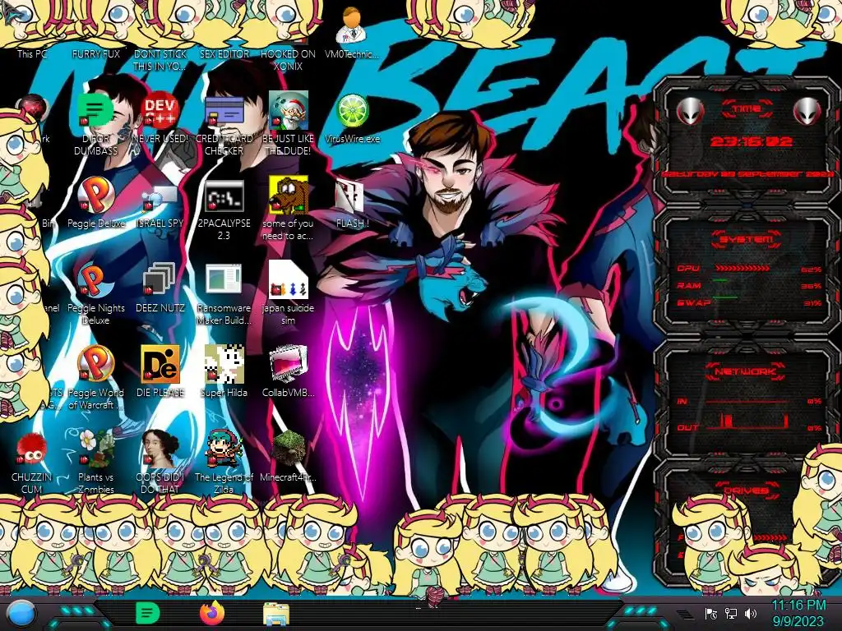Launch the DIE PLEASE shortcut
The width and height of the screenshot is (842, 631).
pos(160,372)
